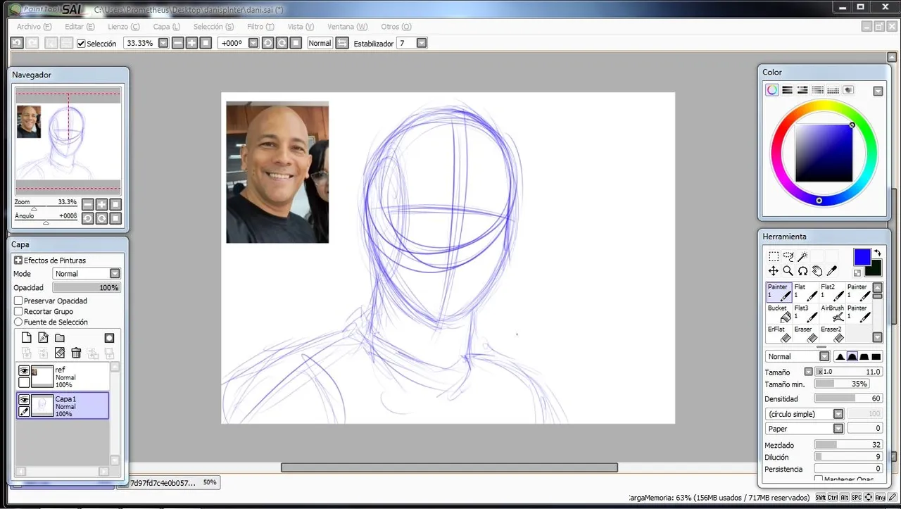The height and width of the screenshot is (509, 901).
Task: Delete the selected layer with trash icon
Action: (x=76, y=353)
